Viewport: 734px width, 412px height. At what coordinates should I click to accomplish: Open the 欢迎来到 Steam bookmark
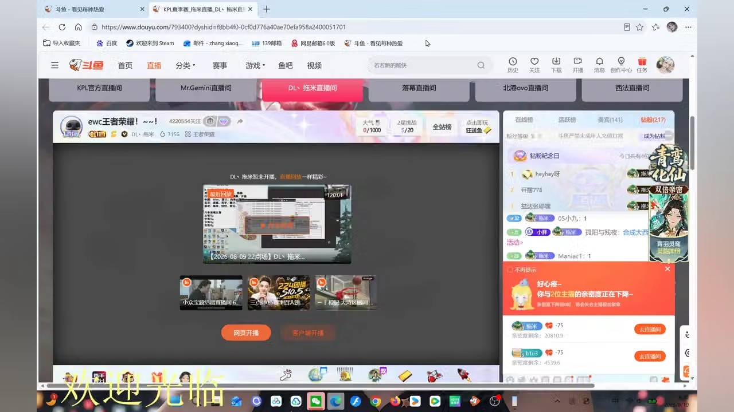click(x=150, y=43)
